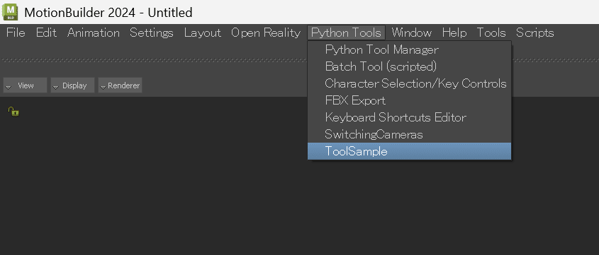This screenshot has height=255, width=599.
Task: Expand the Display dropdown
Action: click(x=72, y=85)
